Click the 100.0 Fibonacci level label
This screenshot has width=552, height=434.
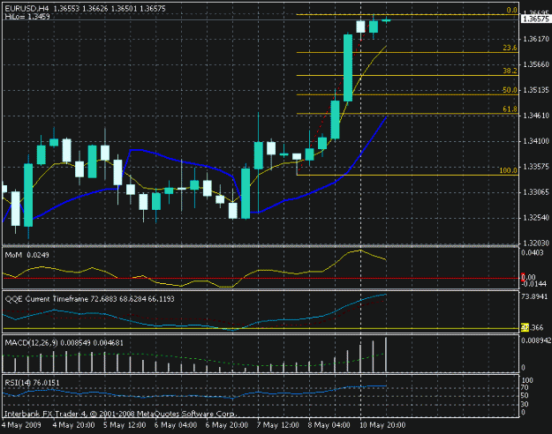point(508,170)
